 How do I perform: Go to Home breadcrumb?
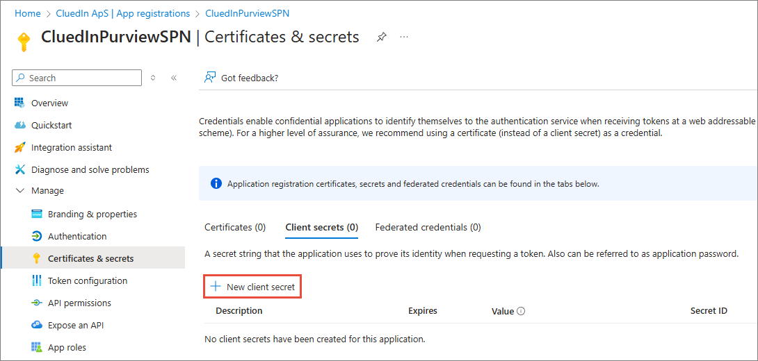point(28,13)
